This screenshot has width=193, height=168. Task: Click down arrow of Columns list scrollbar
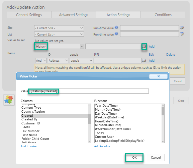[89, 142]
